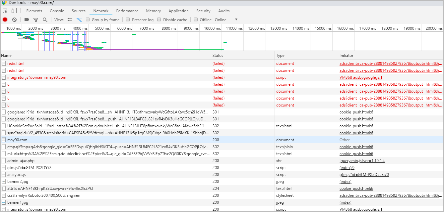
Task: Toggle the device toolbar icon
Action: pyautogui.click(x=14, y=11)
